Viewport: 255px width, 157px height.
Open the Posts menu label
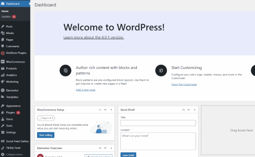[x=9, y=26]
